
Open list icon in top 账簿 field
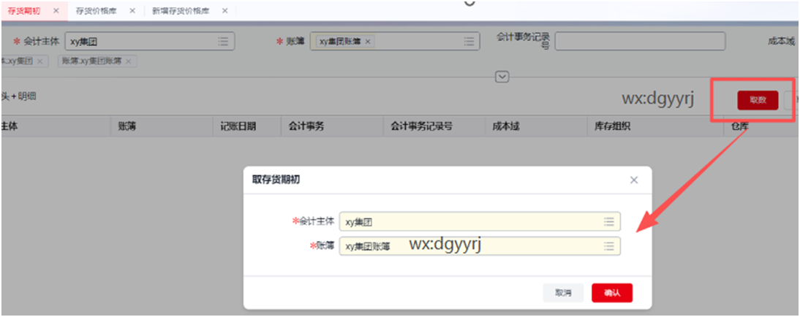pyautogui.click(x=468, y=42)
